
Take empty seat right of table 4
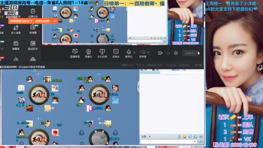(x=115, y=133)
